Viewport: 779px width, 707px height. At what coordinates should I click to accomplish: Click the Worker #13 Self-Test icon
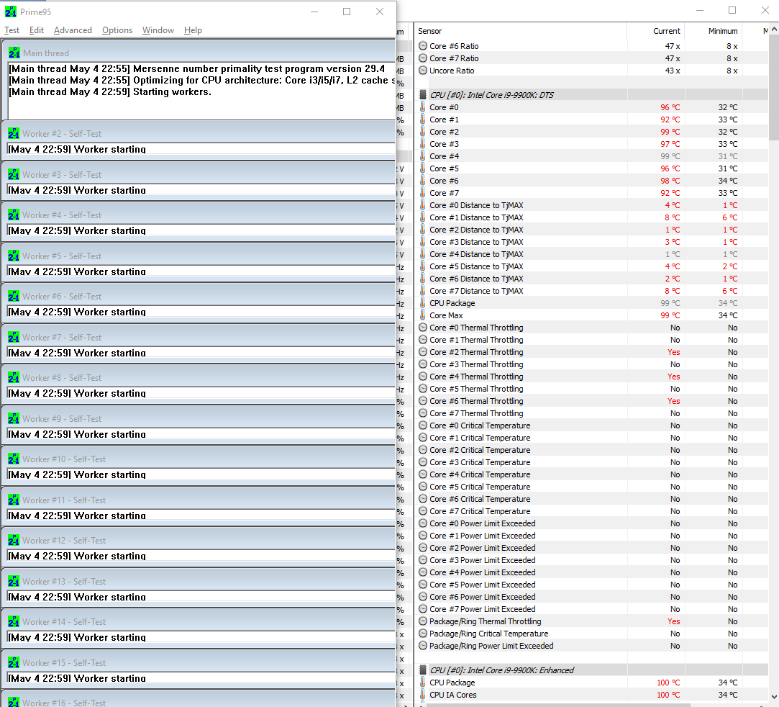(14, 581)
